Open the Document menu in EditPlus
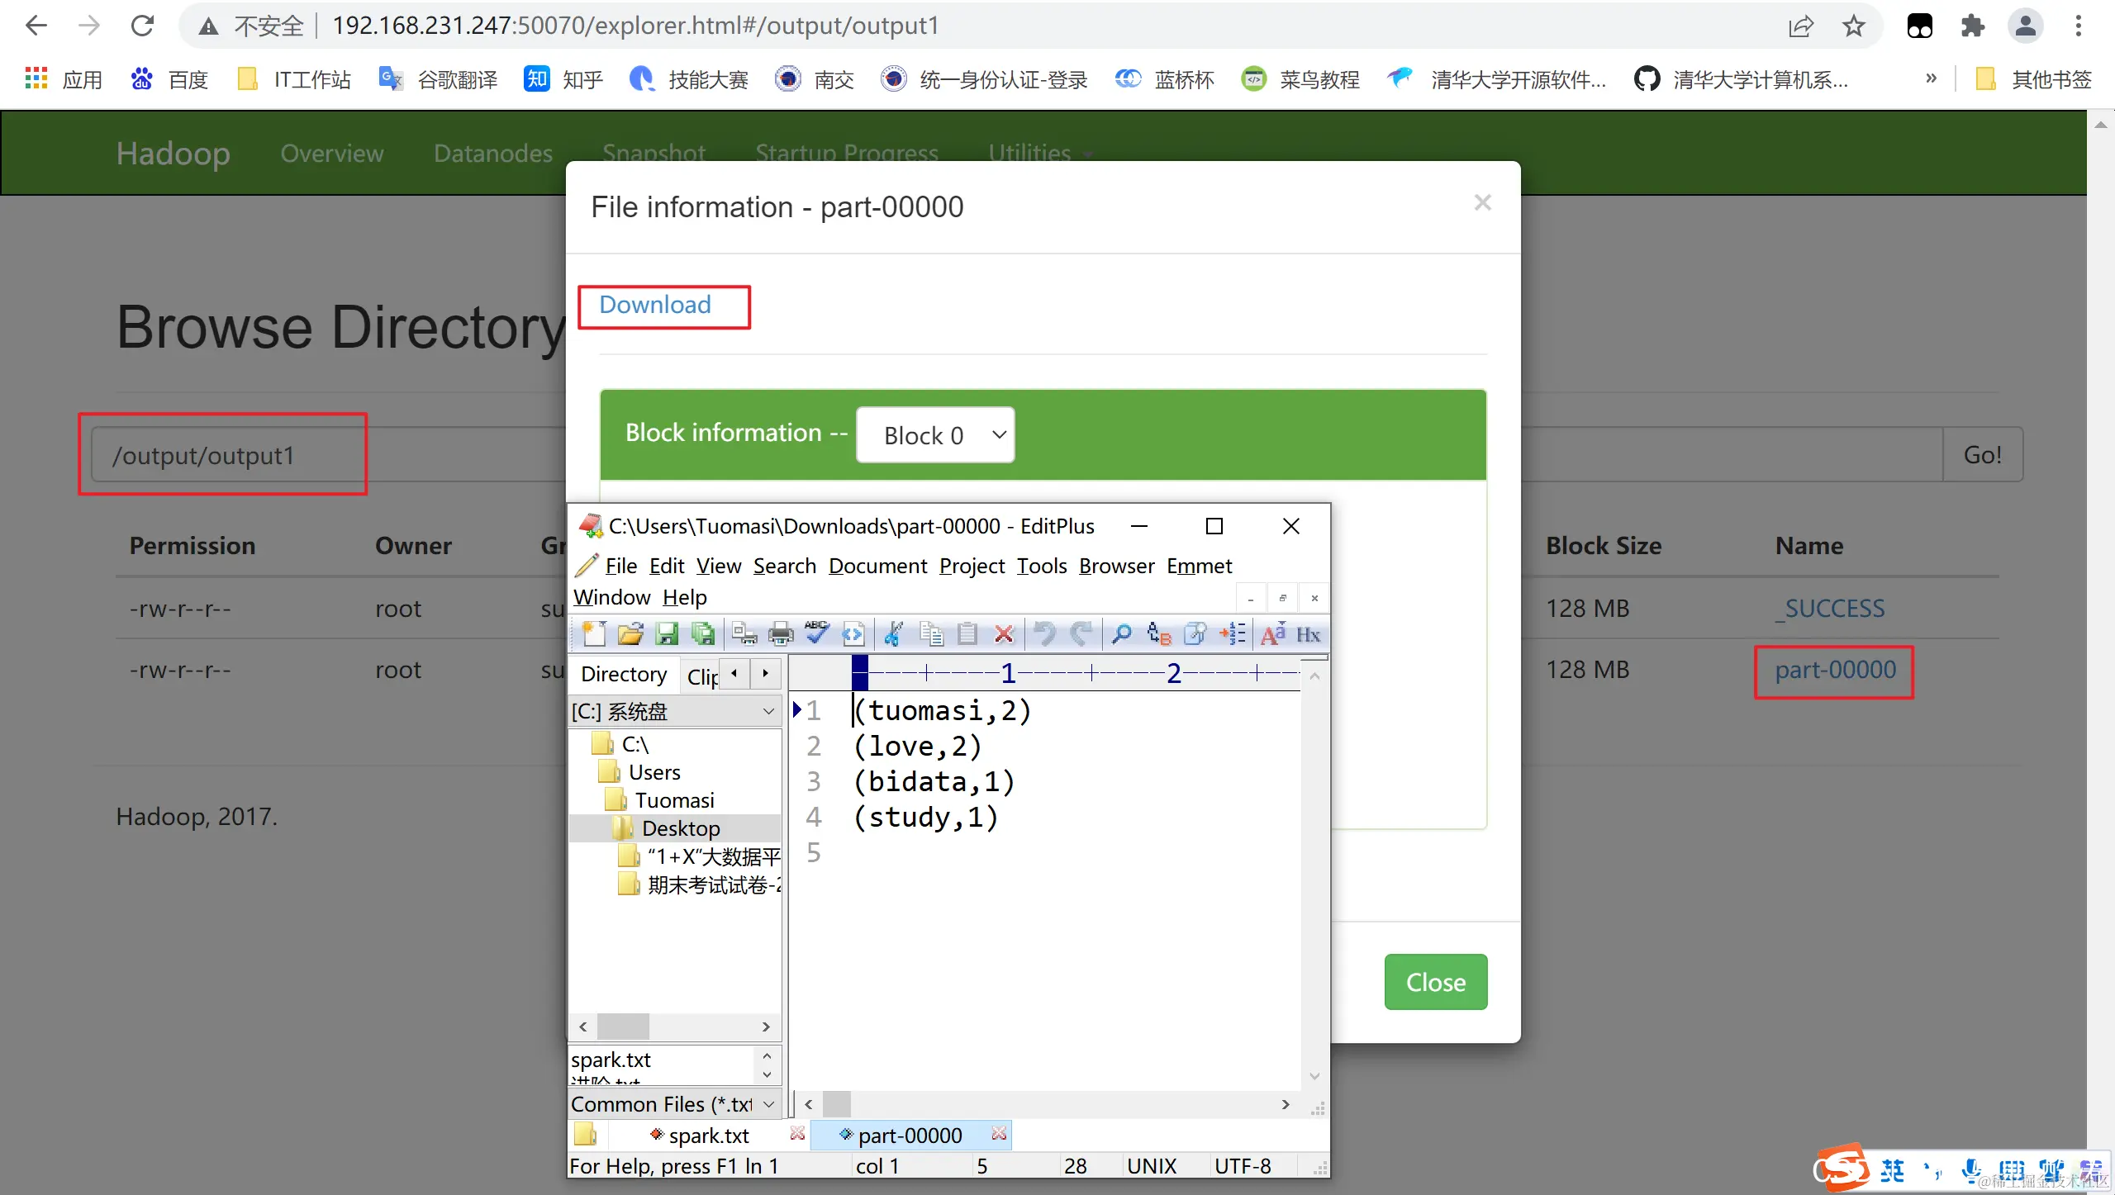 coord(877,566)
